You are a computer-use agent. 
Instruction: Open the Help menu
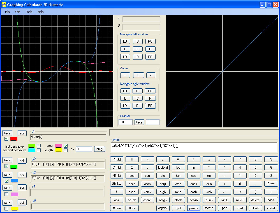[x=41, y=12]
